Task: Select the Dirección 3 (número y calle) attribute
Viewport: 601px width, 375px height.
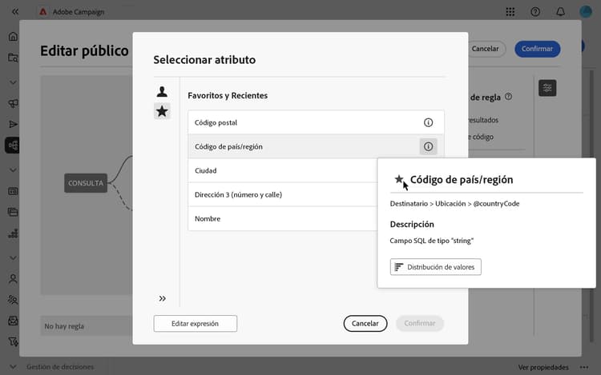Action: [x=283, y=194]
